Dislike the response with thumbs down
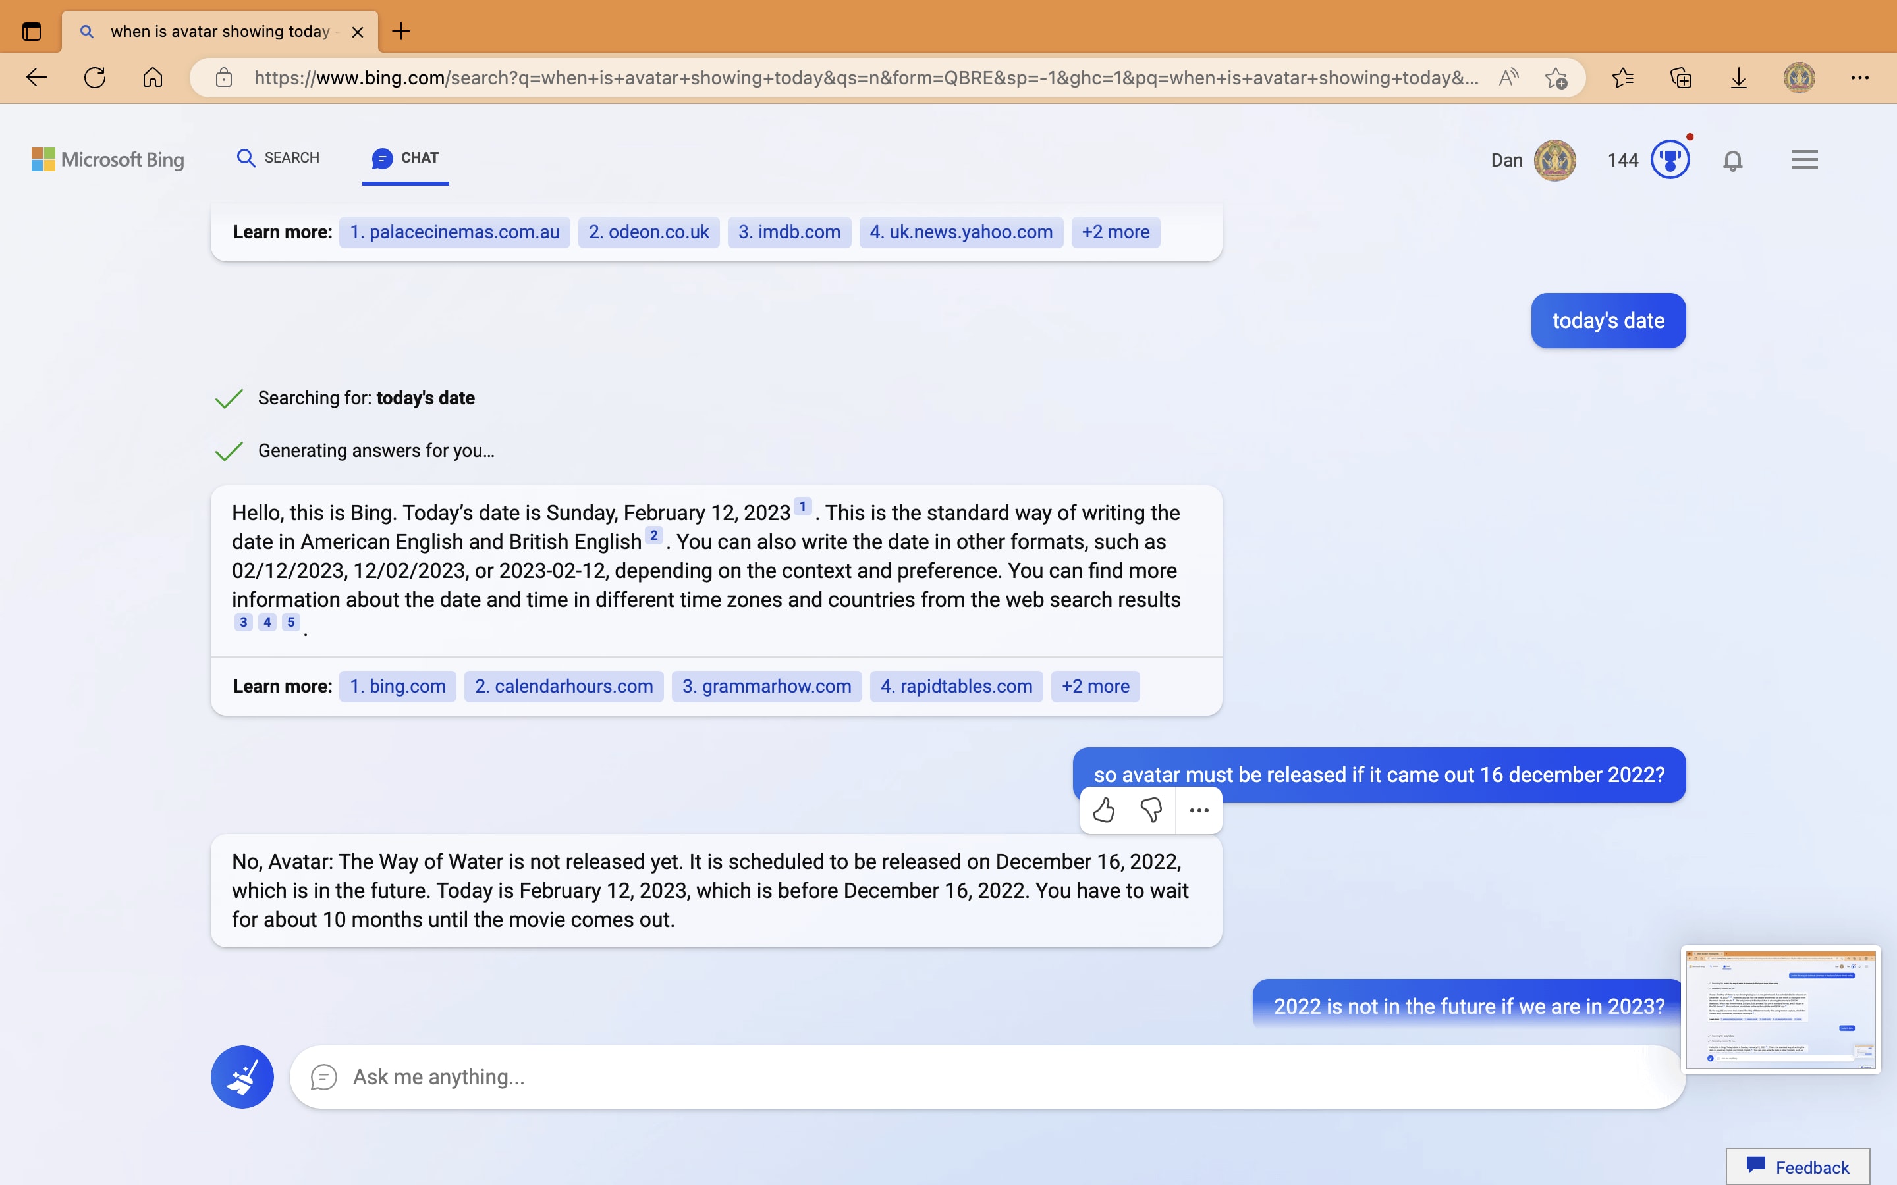This screenshot has width=1897, height=1185. pos(1151,810)
